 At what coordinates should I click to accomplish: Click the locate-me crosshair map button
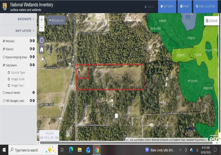tap(42, 40)
